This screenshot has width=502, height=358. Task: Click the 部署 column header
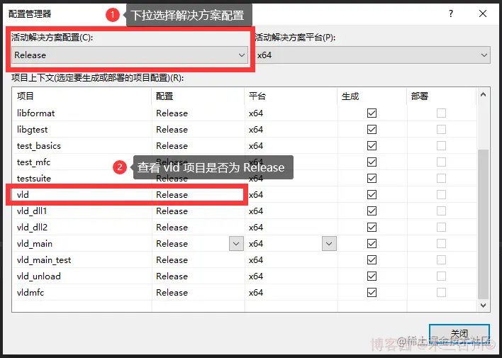[x=442, y=96]
